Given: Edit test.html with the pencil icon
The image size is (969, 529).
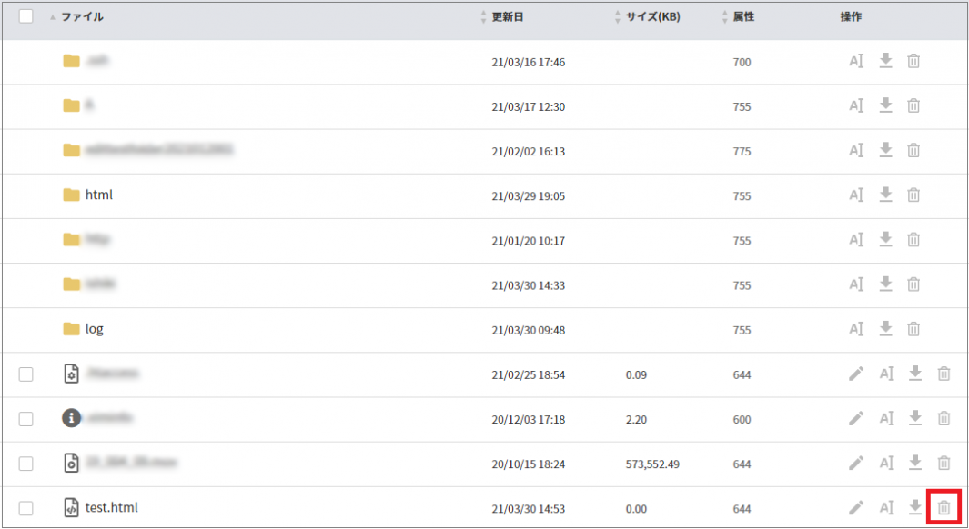Looking at the screenshot, I should (x=856, y=507).
